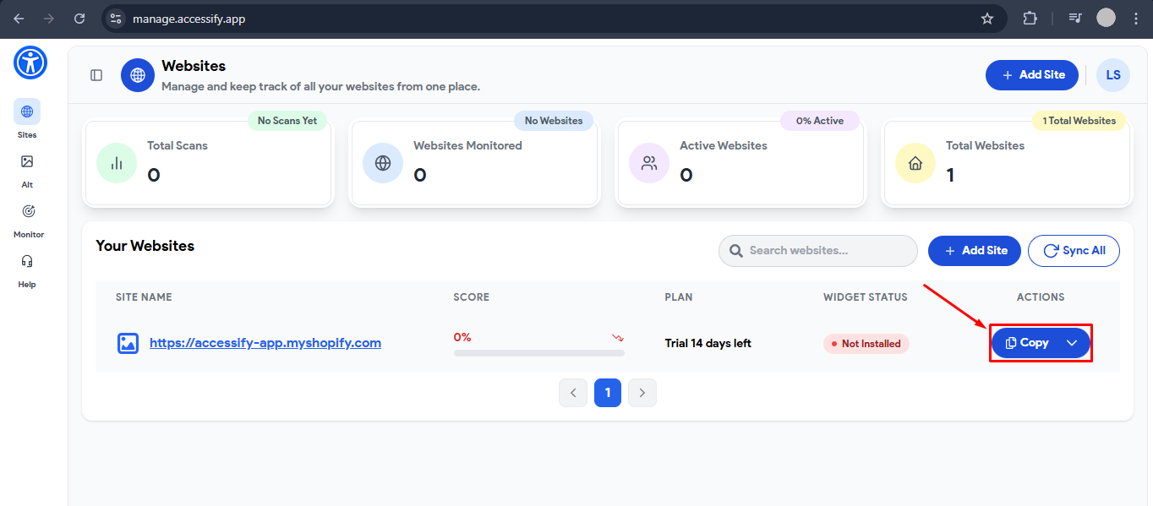
Task: Click the Copy button for the site
Action: point(1030,342)
